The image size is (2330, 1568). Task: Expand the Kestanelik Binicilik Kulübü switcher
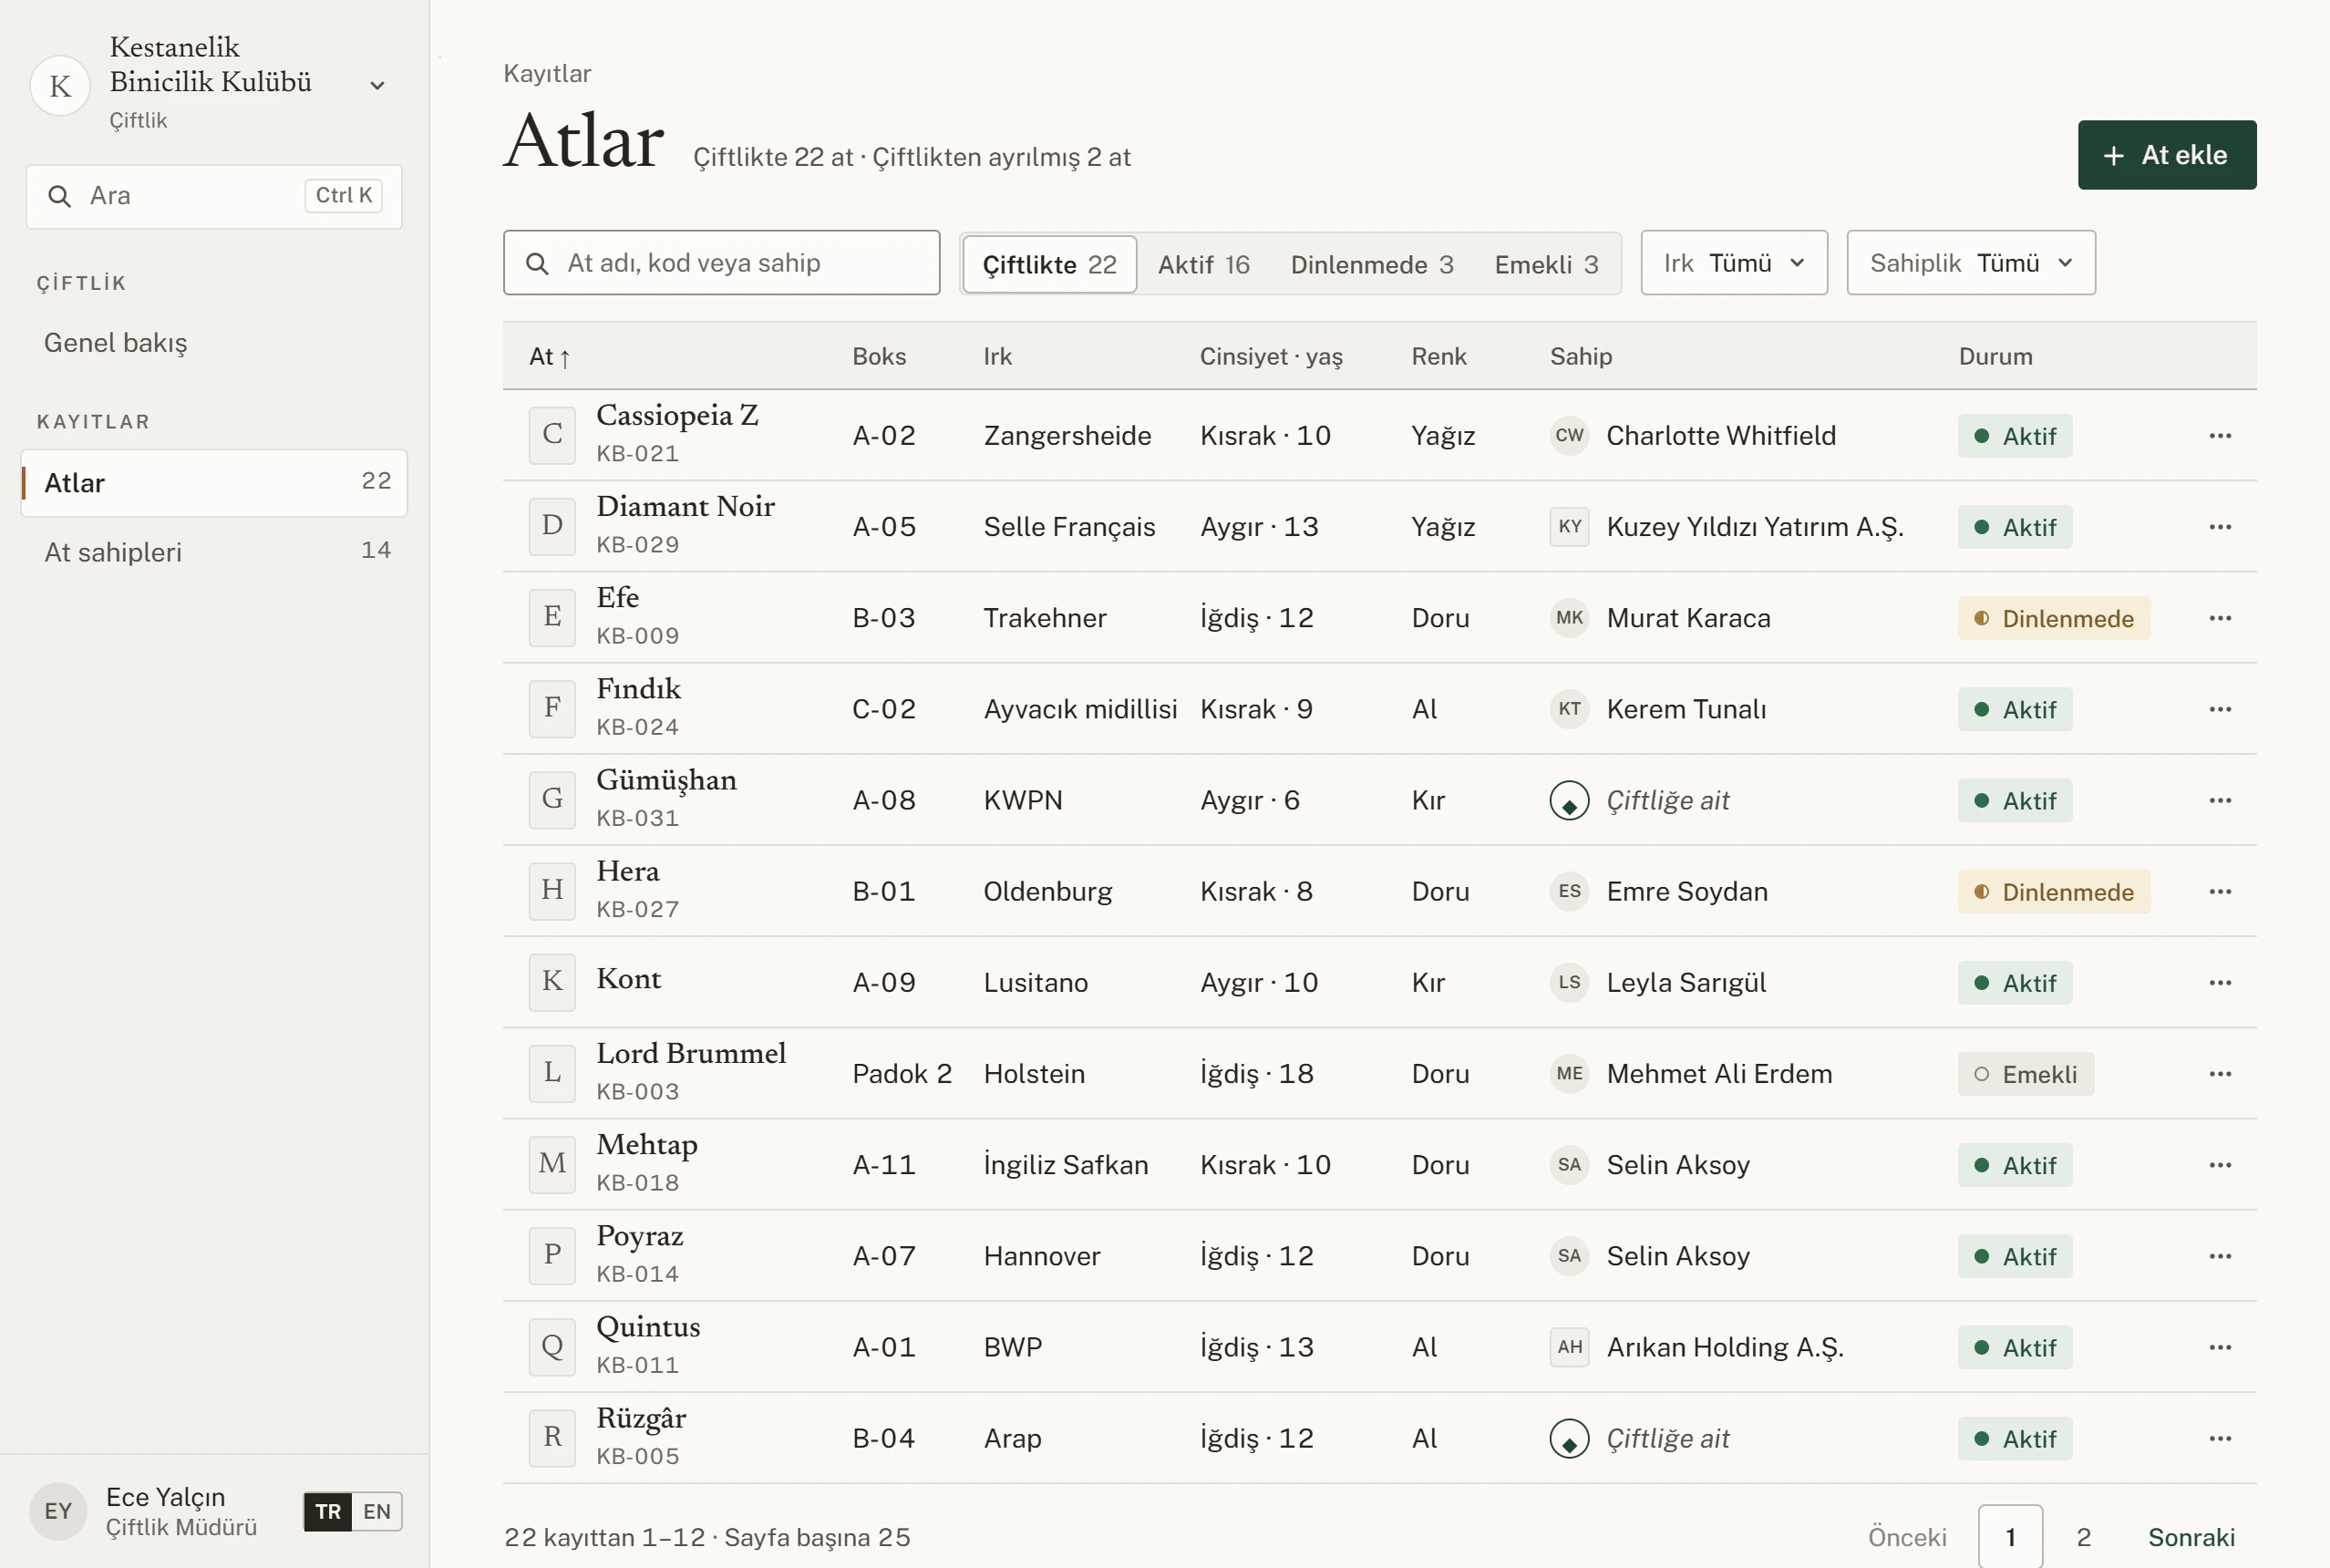pyautogui.click(x=377, y=86)
